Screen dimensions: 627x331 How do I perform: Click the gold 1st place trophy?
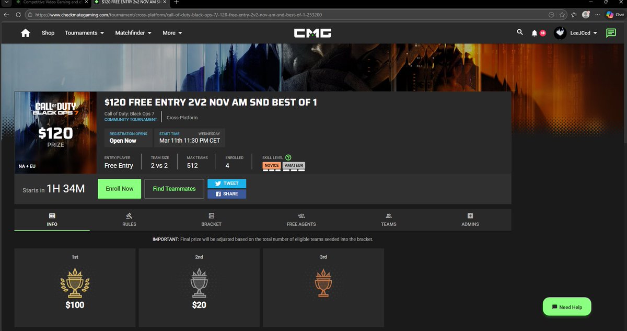pyautogui.click(x=75, y=283)
